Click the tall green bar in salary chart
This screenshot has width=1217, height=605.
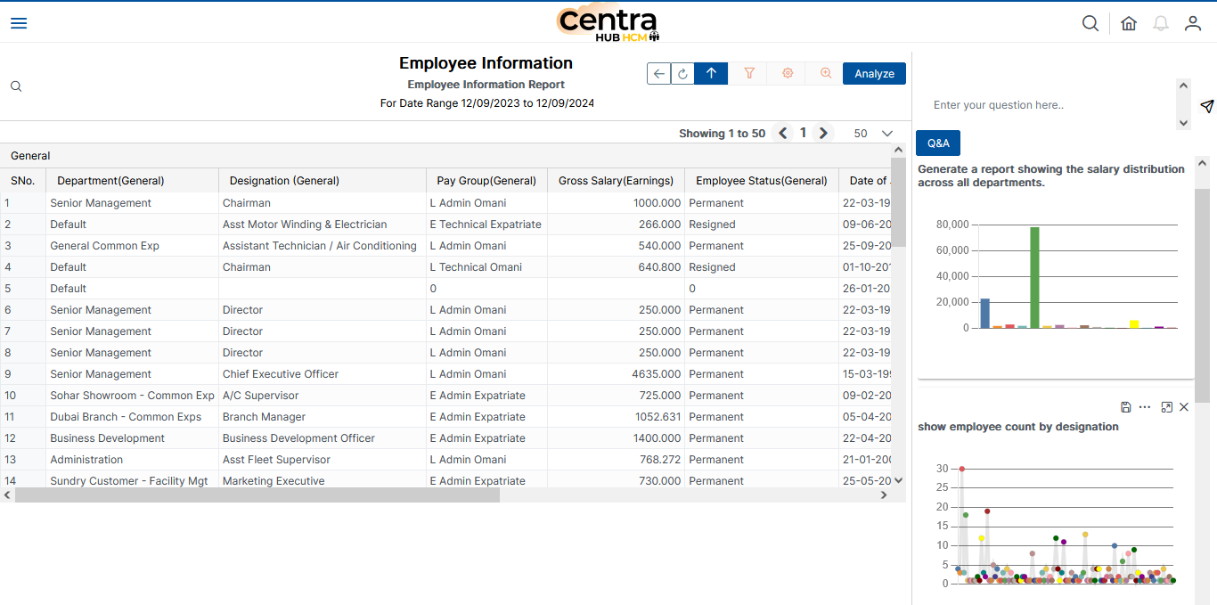(1034, 277)
